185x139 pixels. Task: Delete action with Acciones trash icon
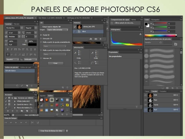(x=32, y=111)
